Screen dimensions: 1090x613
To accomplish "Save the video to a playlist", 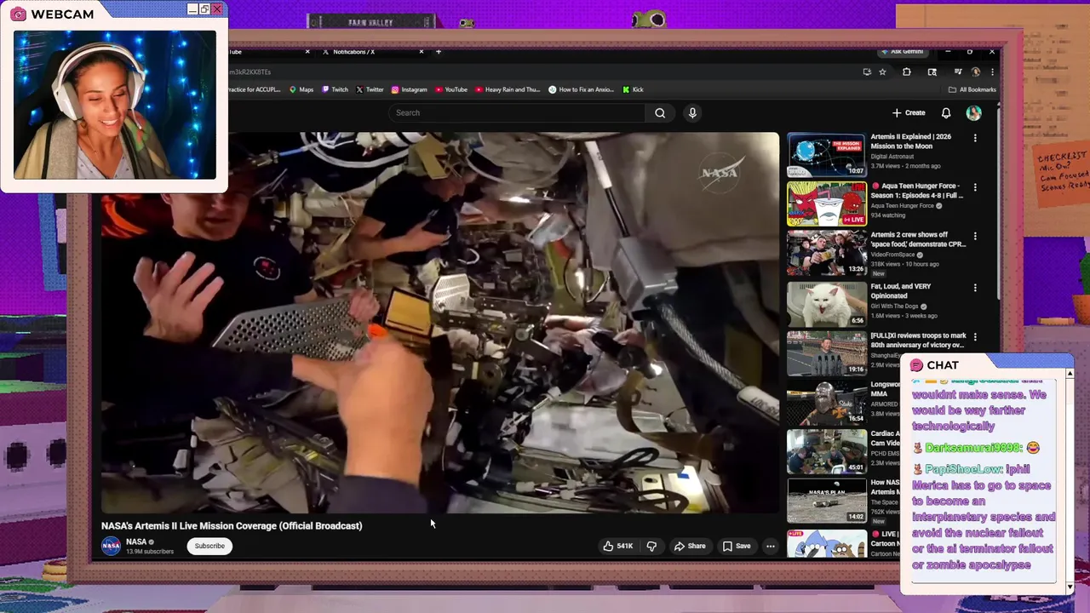I will pyautogui.click(x=737, y=546).
